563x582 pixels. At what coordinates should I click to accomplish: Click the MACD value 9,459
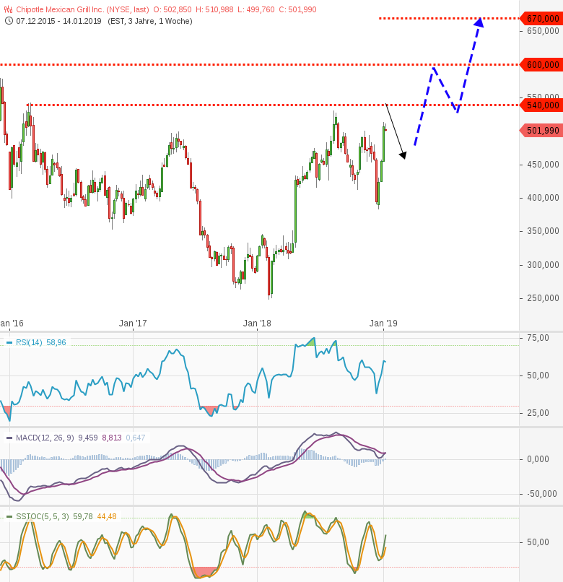pyautogui.click(x=88, y=438)
